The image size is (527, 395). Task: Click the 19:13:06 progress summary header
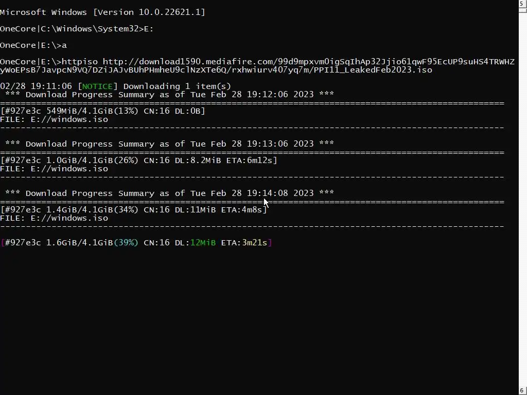(170, 144)
